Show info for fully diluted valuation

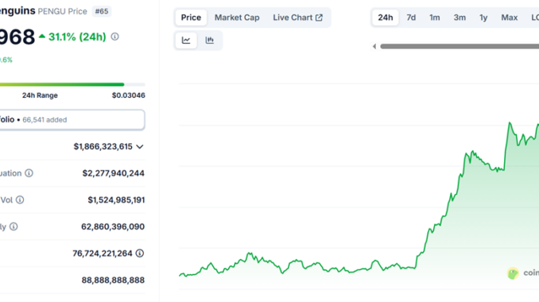[x=29, y=173]
